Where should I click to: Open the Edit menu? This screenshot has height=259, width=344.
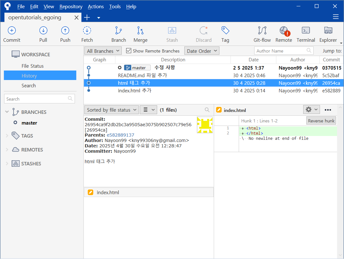(x=34, y=7)
